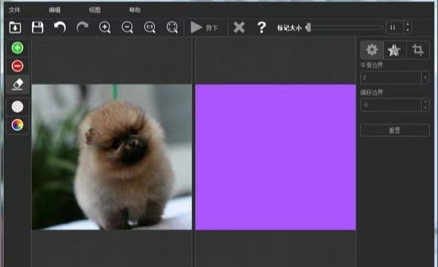Open the 文件 menu
Image resolution: width=438 pixels, height=267 pixels.
point(15,10)
